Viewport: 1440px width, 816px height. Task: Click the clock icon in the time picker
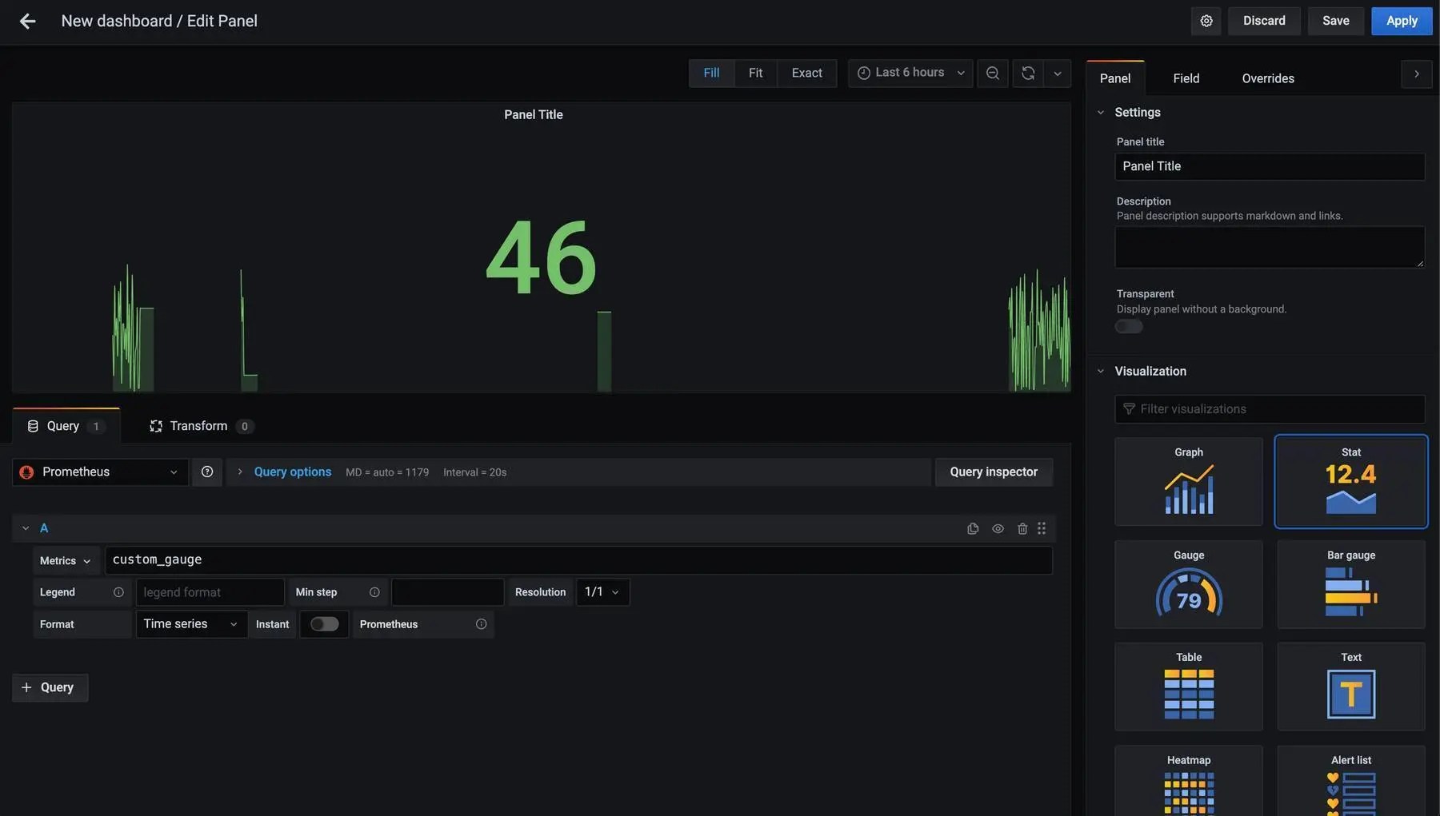pyautogui.click(x=863, y=72)
